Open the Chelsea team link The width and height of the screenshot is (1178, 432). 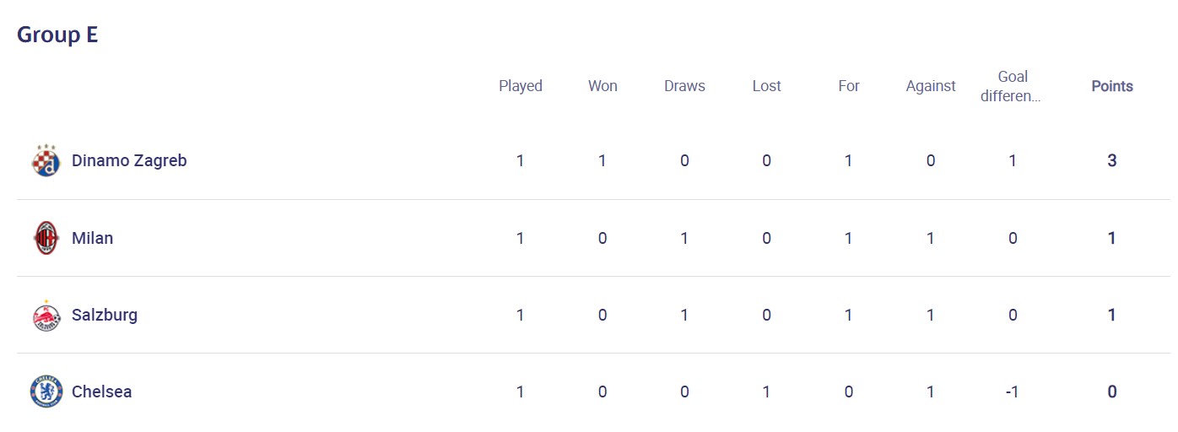pos(101,391)
